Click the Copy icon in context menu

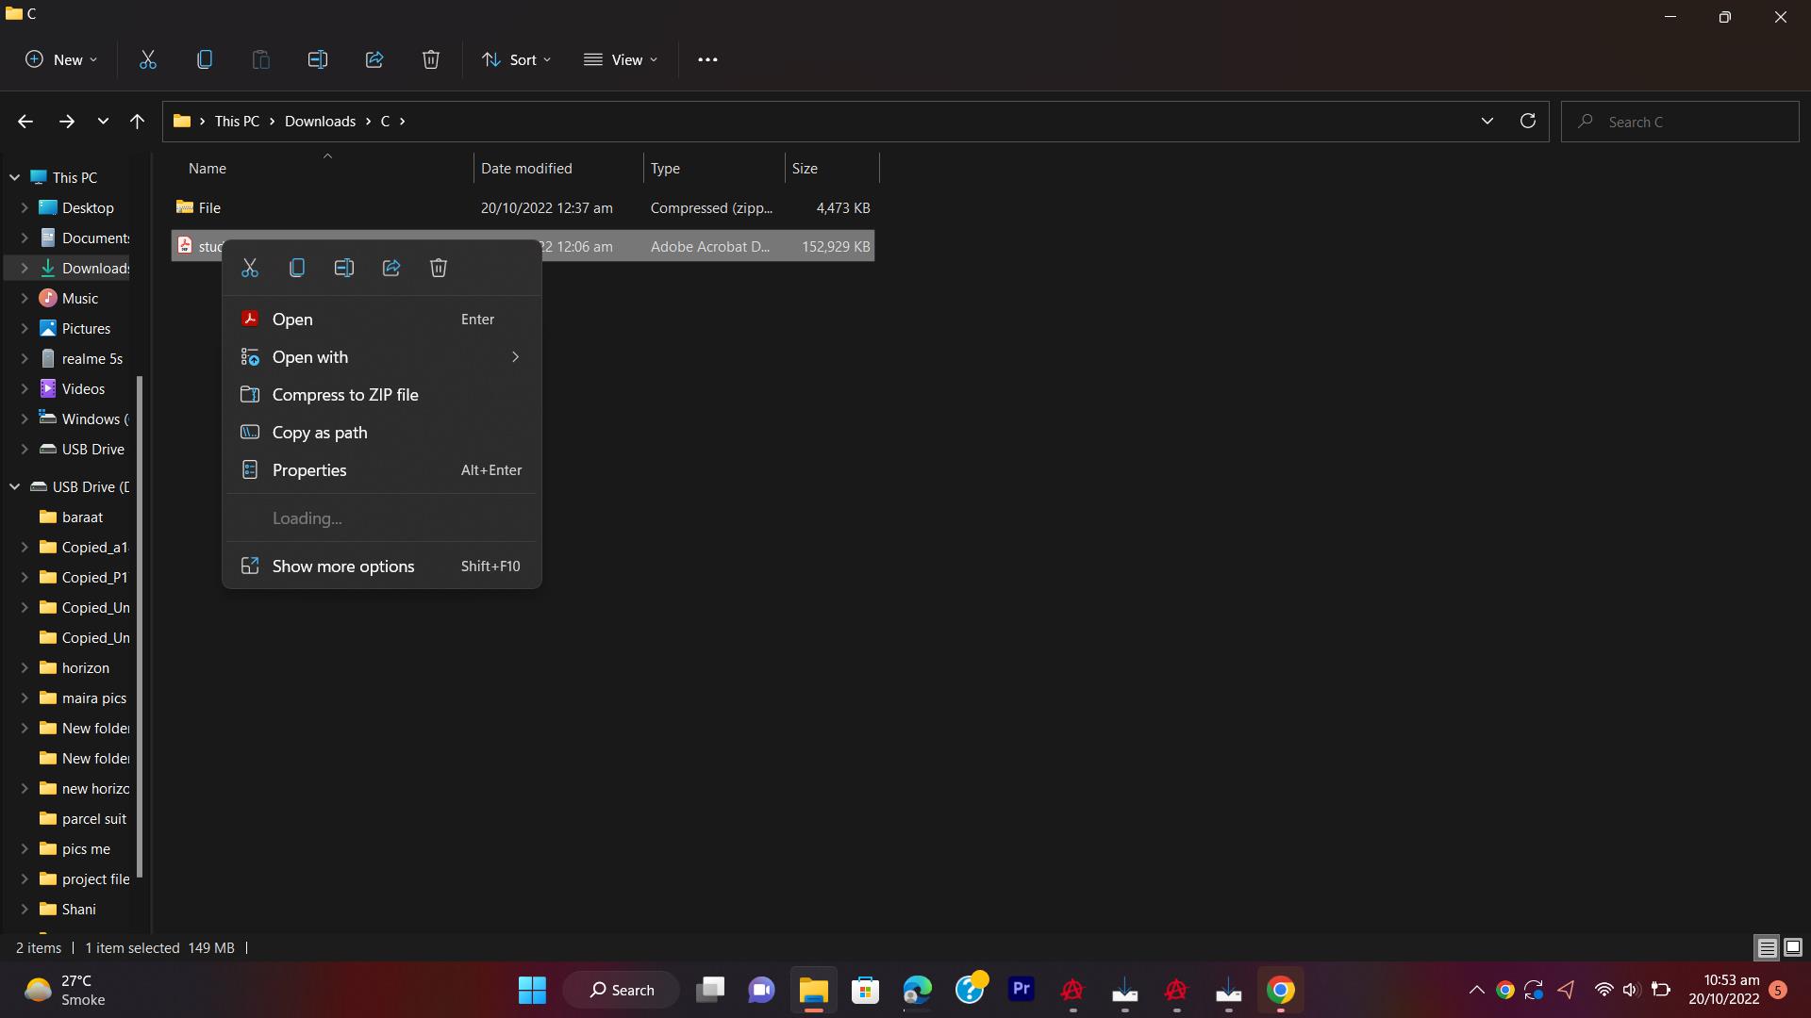coord(297,269)
